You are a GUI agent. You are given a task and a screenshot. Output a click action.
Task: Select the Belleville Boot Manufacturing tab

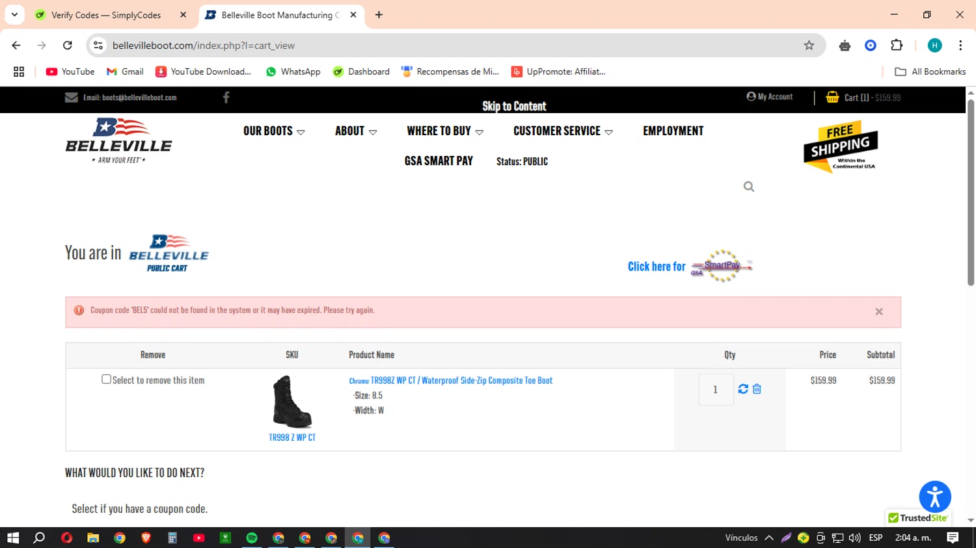coord(280,15)
